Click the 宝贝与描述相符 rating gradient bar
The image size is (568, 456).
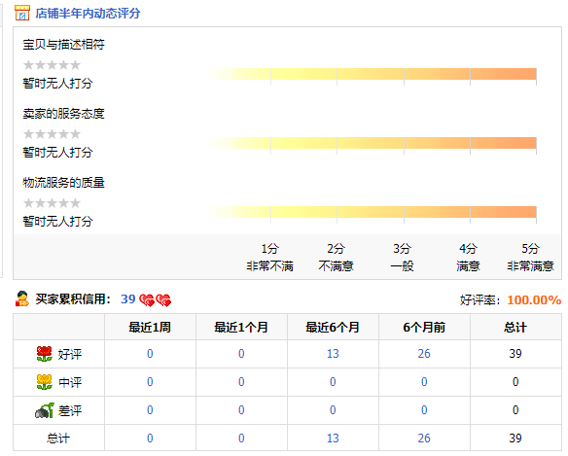pyautogui.click(x=371, y=74)
